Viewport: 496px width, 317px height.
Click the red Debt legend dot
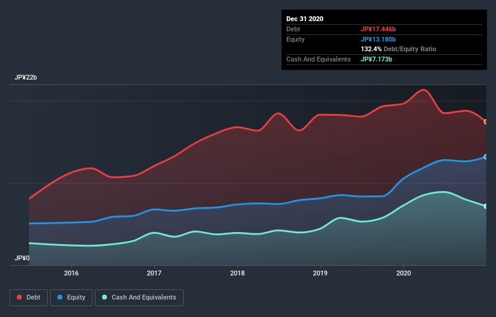tap(19, 297)
